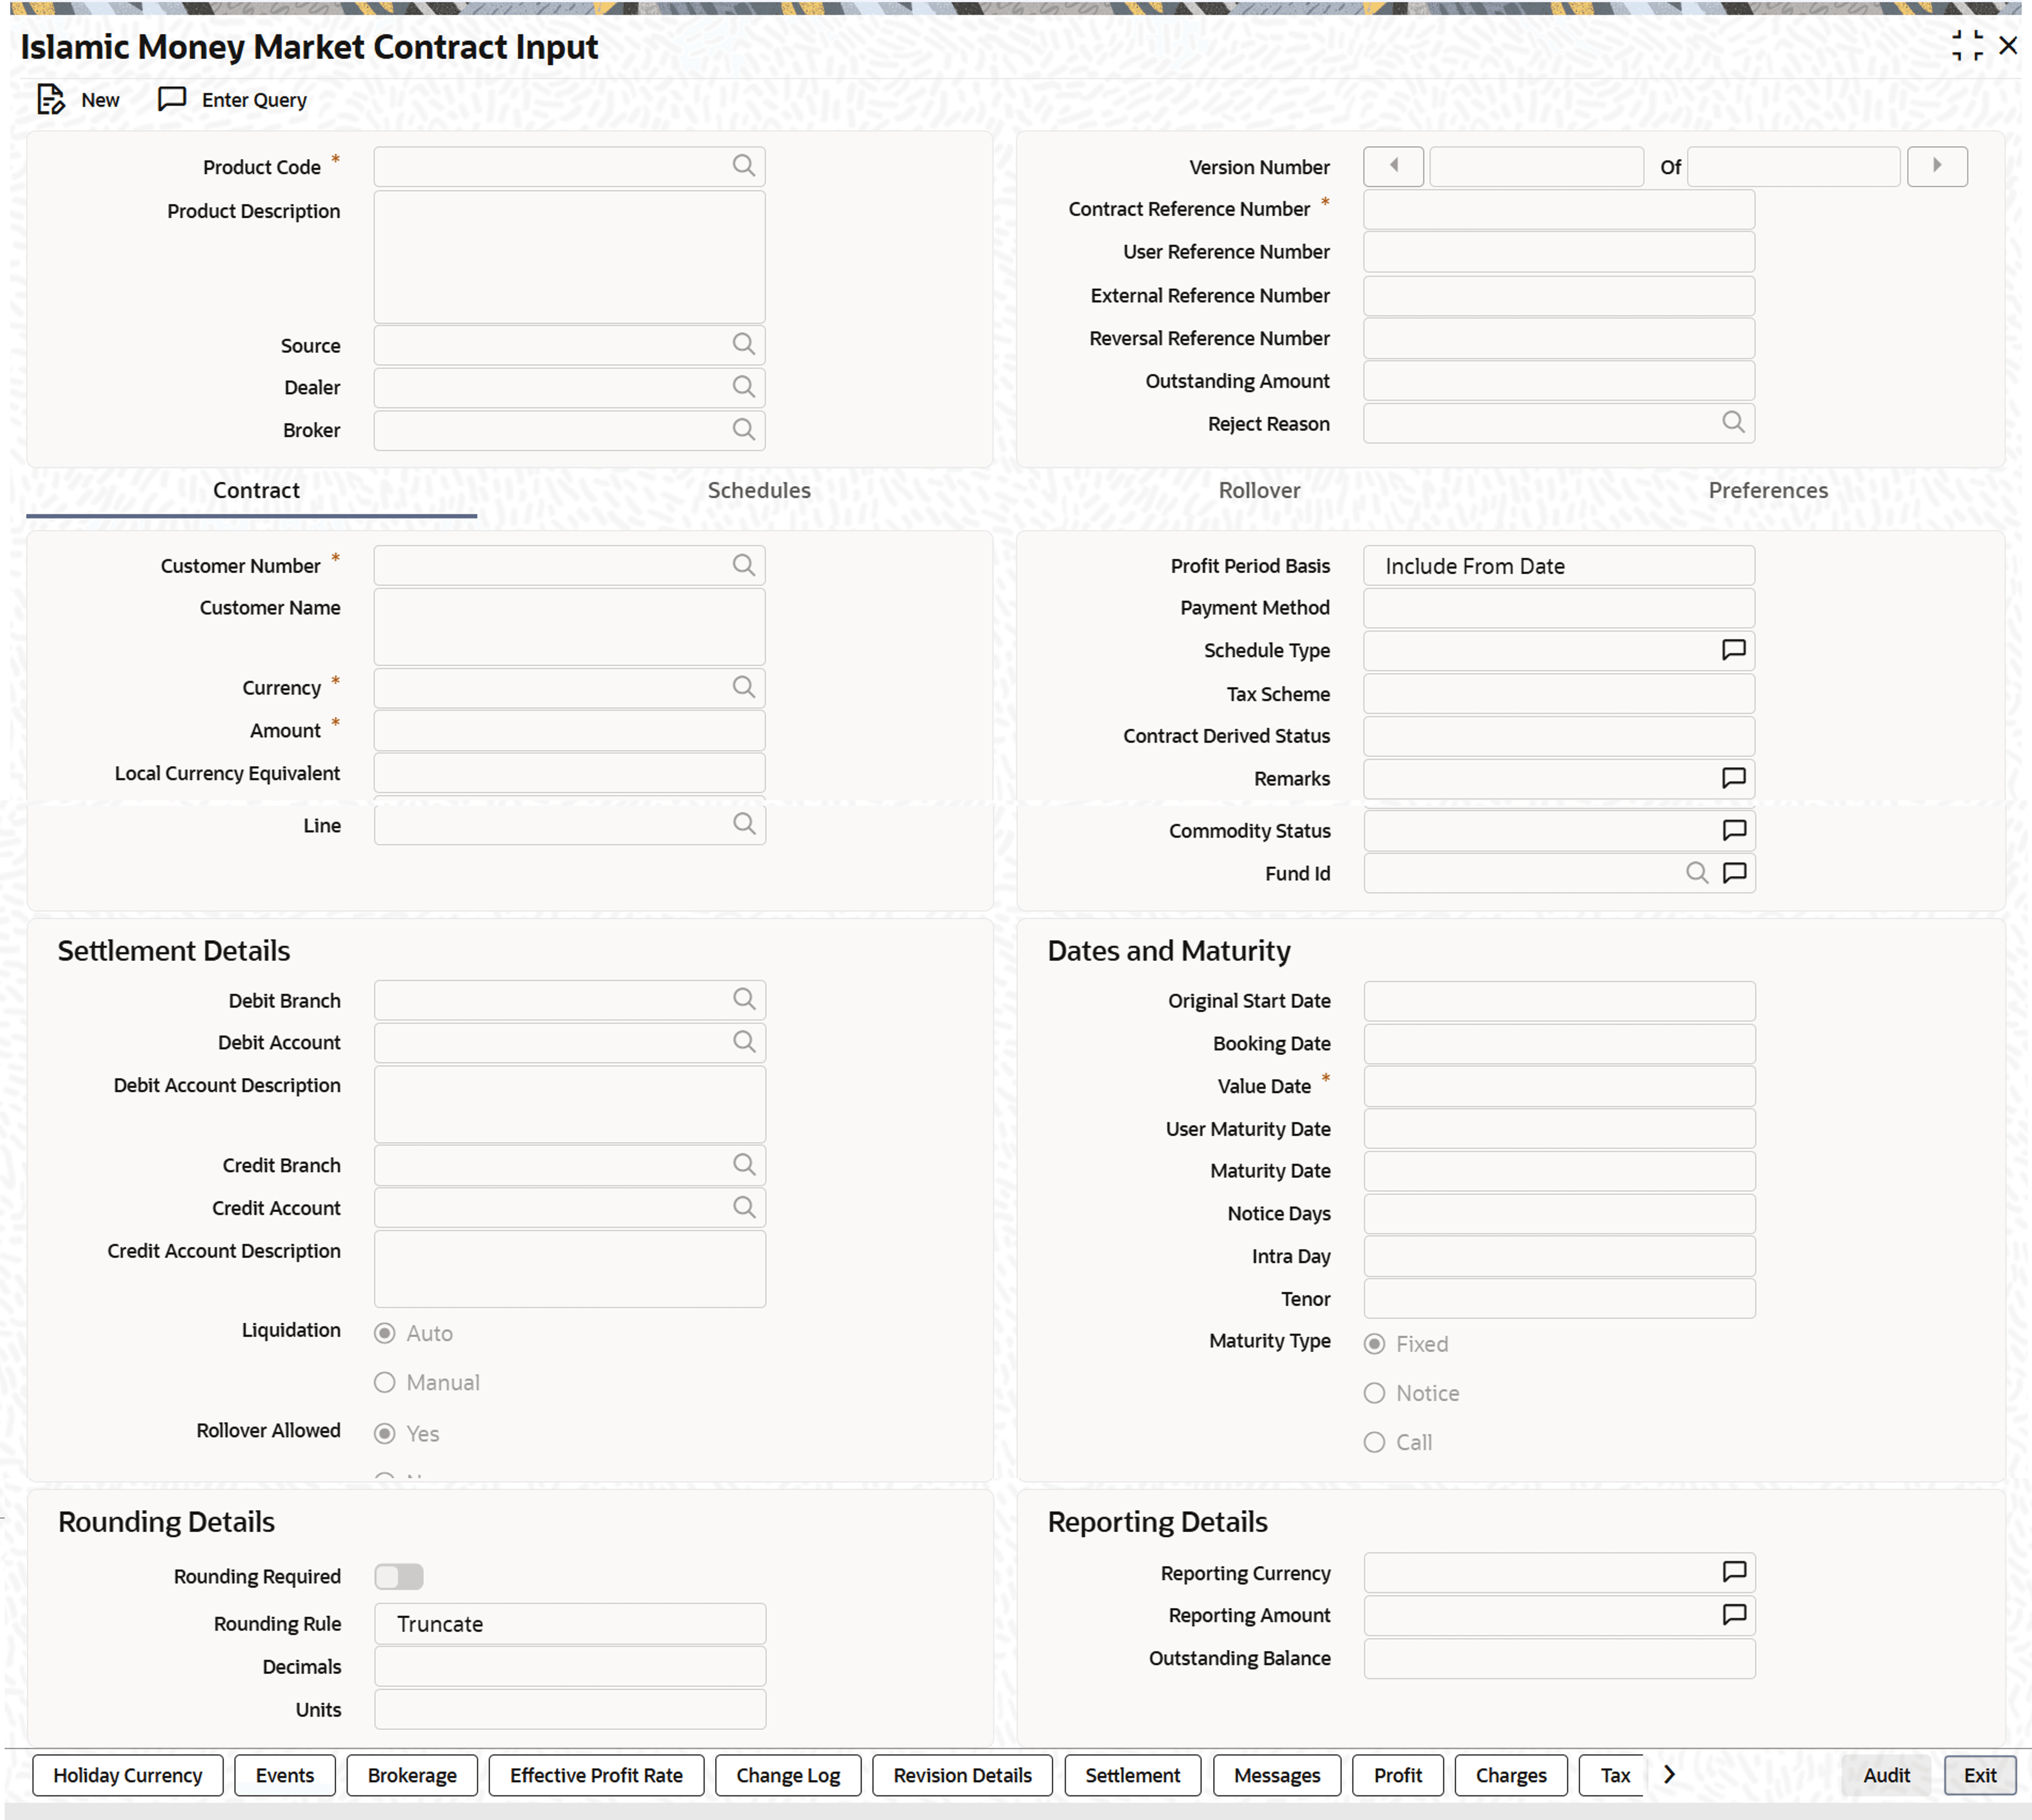Open the Product Code search lookup
Image resolution: width=2032 pixels, height=1820 pixels.
coord(743,166)
